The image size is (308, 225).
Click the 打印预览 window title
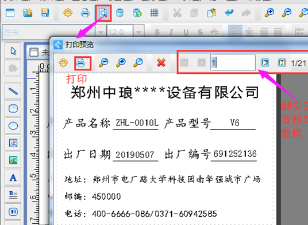(79, 45)
